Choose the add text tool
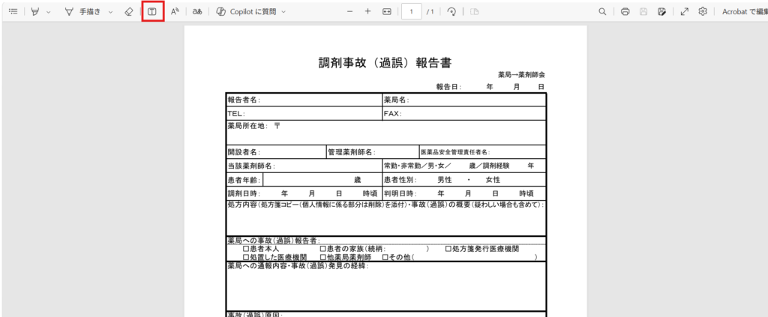Image resolution: width=768 pixels, height=317 pixels. (x=152, y=12)
